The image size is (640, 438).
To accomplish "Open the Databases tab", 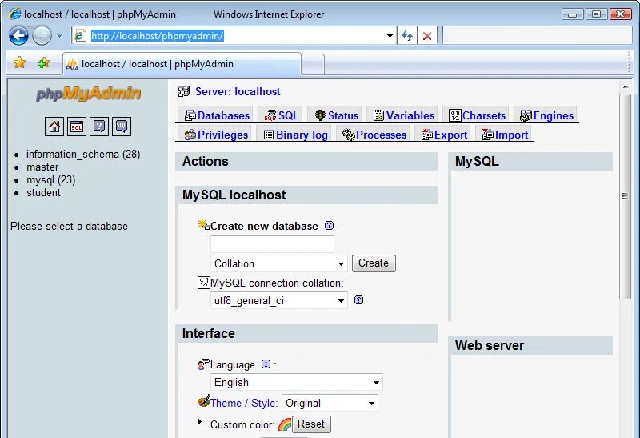I will (217, 115).
